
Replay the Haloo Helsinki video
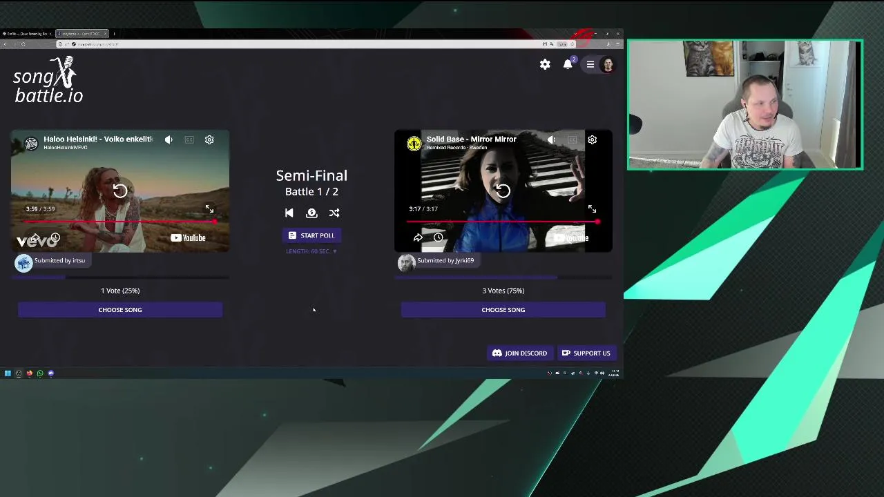click(120, 191)
